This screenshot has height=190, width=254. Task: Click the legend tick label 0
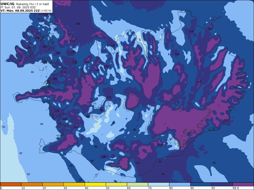click(x=1, y=188)
